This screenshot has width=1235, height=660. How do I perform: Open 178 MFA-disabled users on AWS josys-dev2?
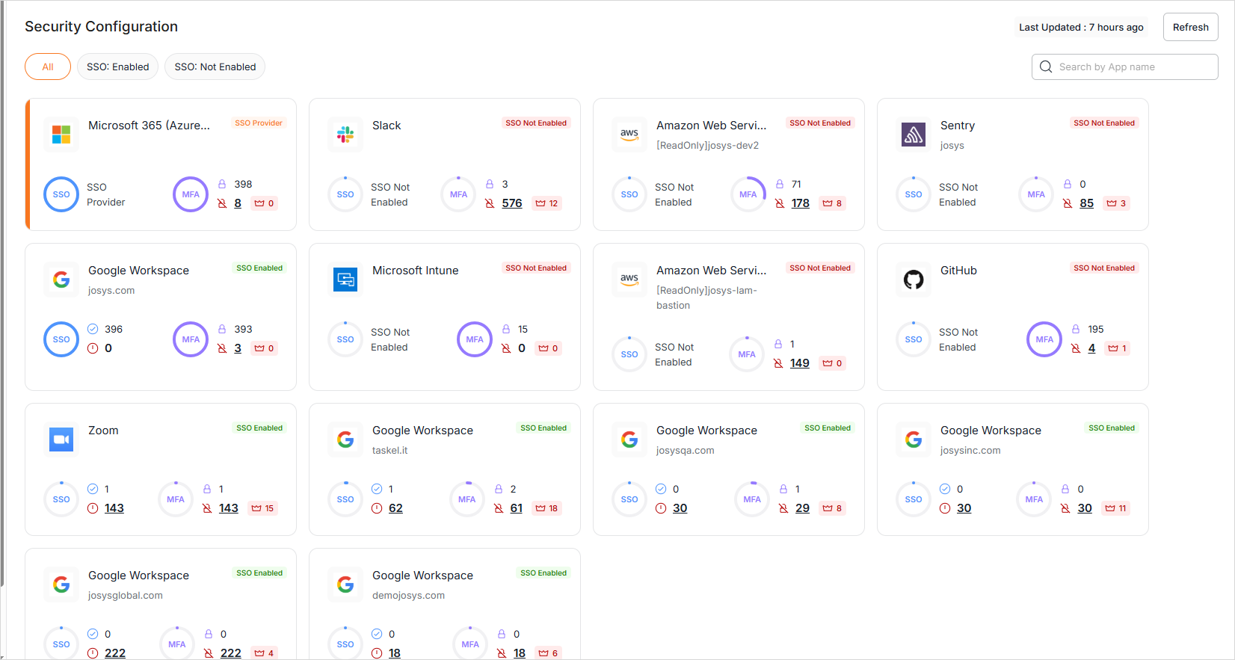tap(801, 203)
